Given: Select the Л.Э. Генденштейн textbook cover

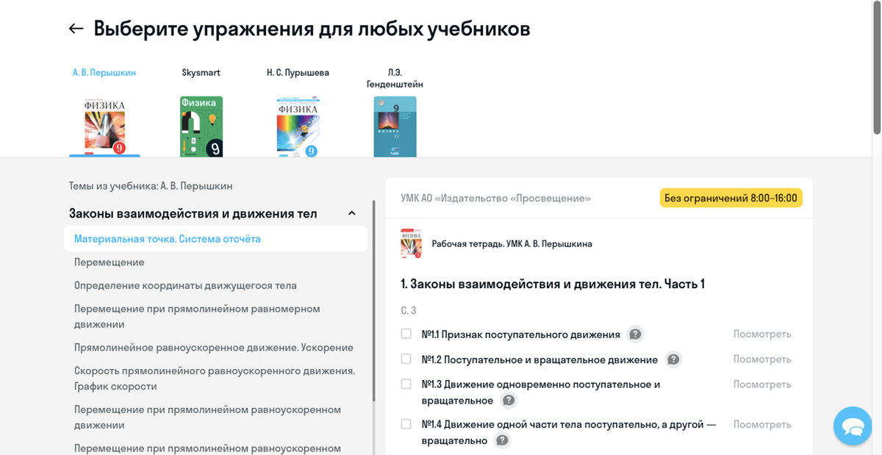Looking at the screenshot, I should [395, 126].
